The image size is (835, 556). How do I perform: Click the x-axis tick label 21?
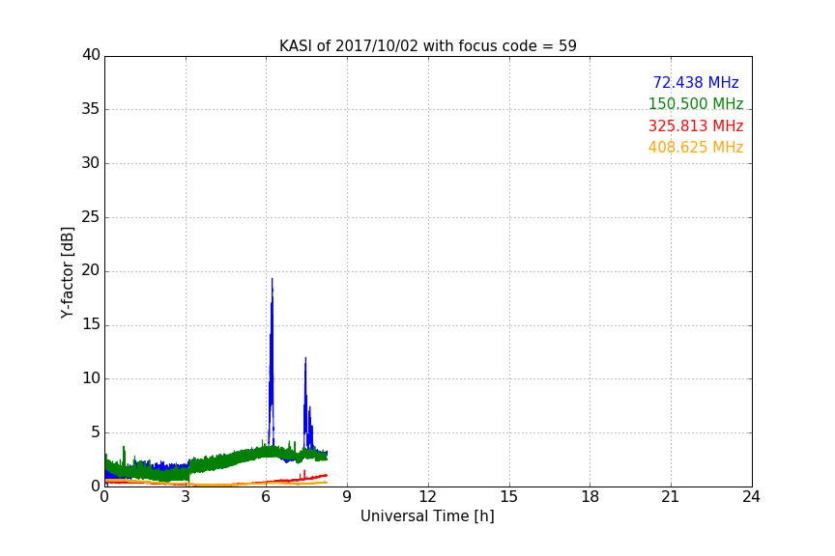(x=671, y=497)
